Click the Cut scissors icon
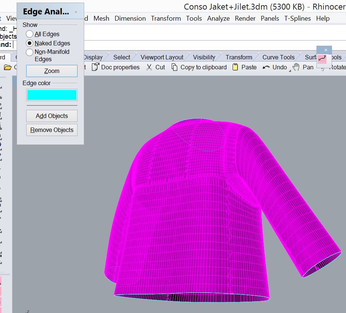Image resolution: width=346 pixels, height=313 pixels. [149, 67]
